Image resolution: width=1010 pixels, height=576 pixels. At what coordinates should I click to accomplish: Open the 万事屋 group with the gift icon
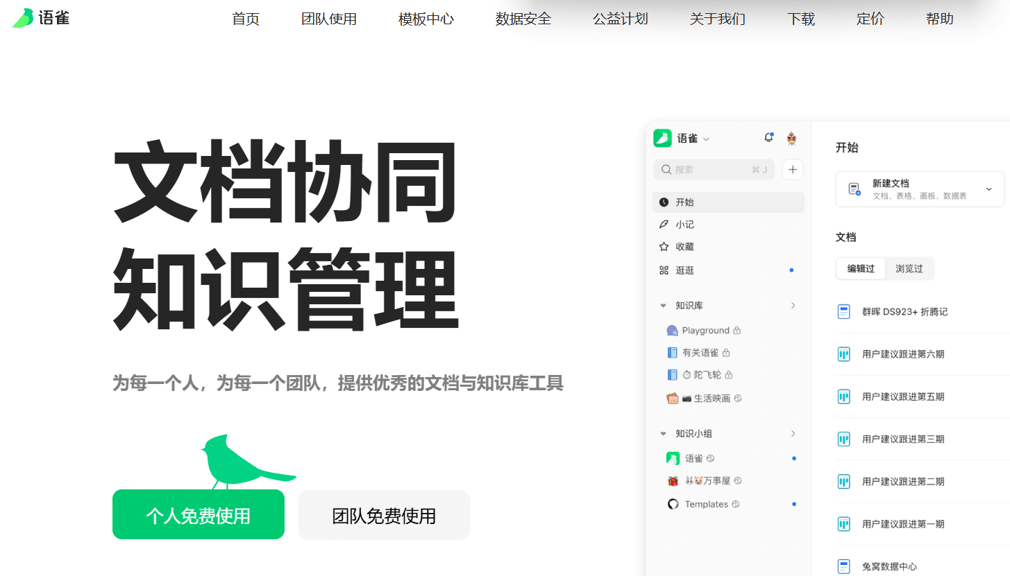point(705,481)
